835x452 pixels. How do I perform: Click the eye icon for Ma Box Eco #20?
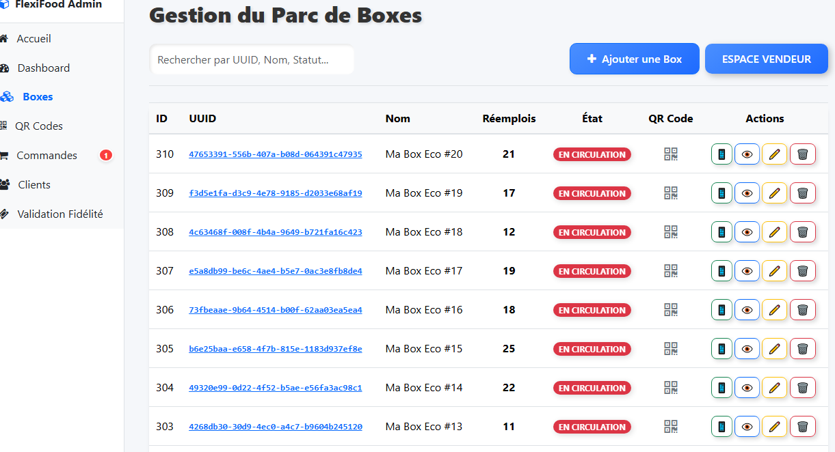point(747,154)
